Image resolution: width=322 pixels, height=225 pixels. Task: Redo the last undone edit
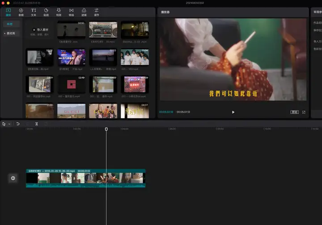click(x=27, y=124)
